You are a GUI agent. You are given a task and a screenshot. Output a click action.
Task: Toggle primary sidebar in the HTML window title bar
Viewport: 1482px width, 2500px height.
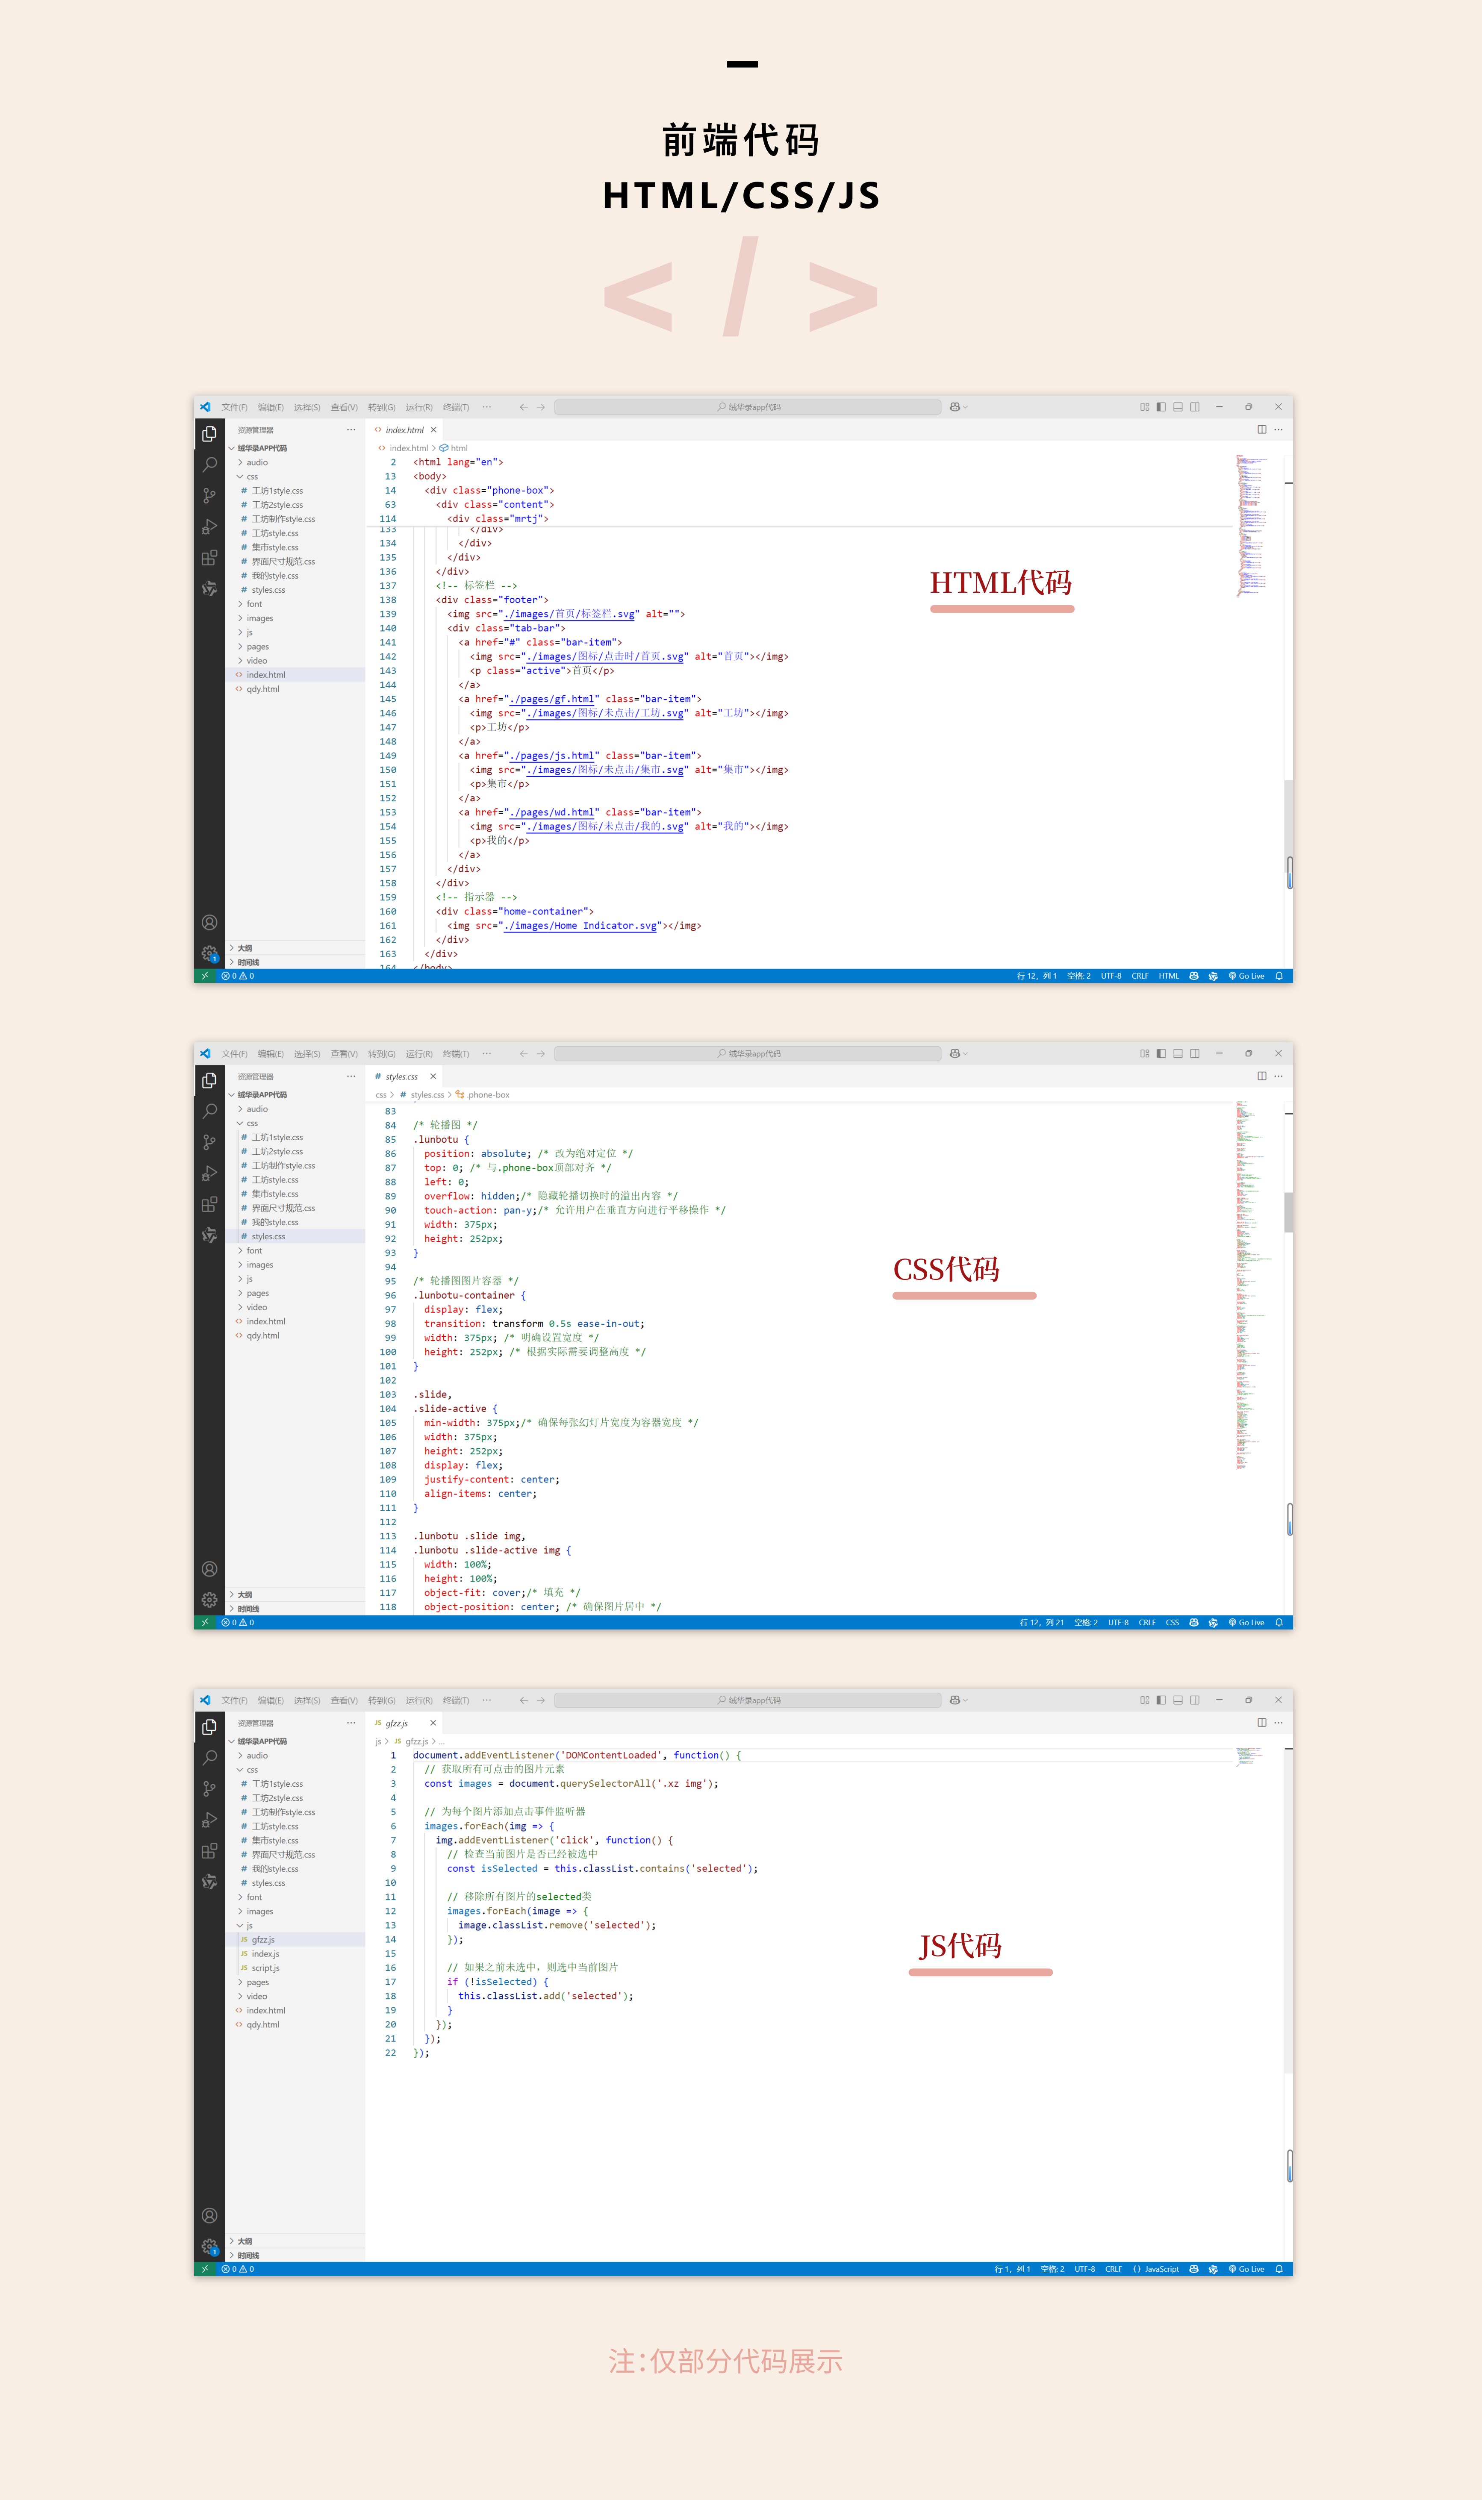click(x=1161, y=407)
